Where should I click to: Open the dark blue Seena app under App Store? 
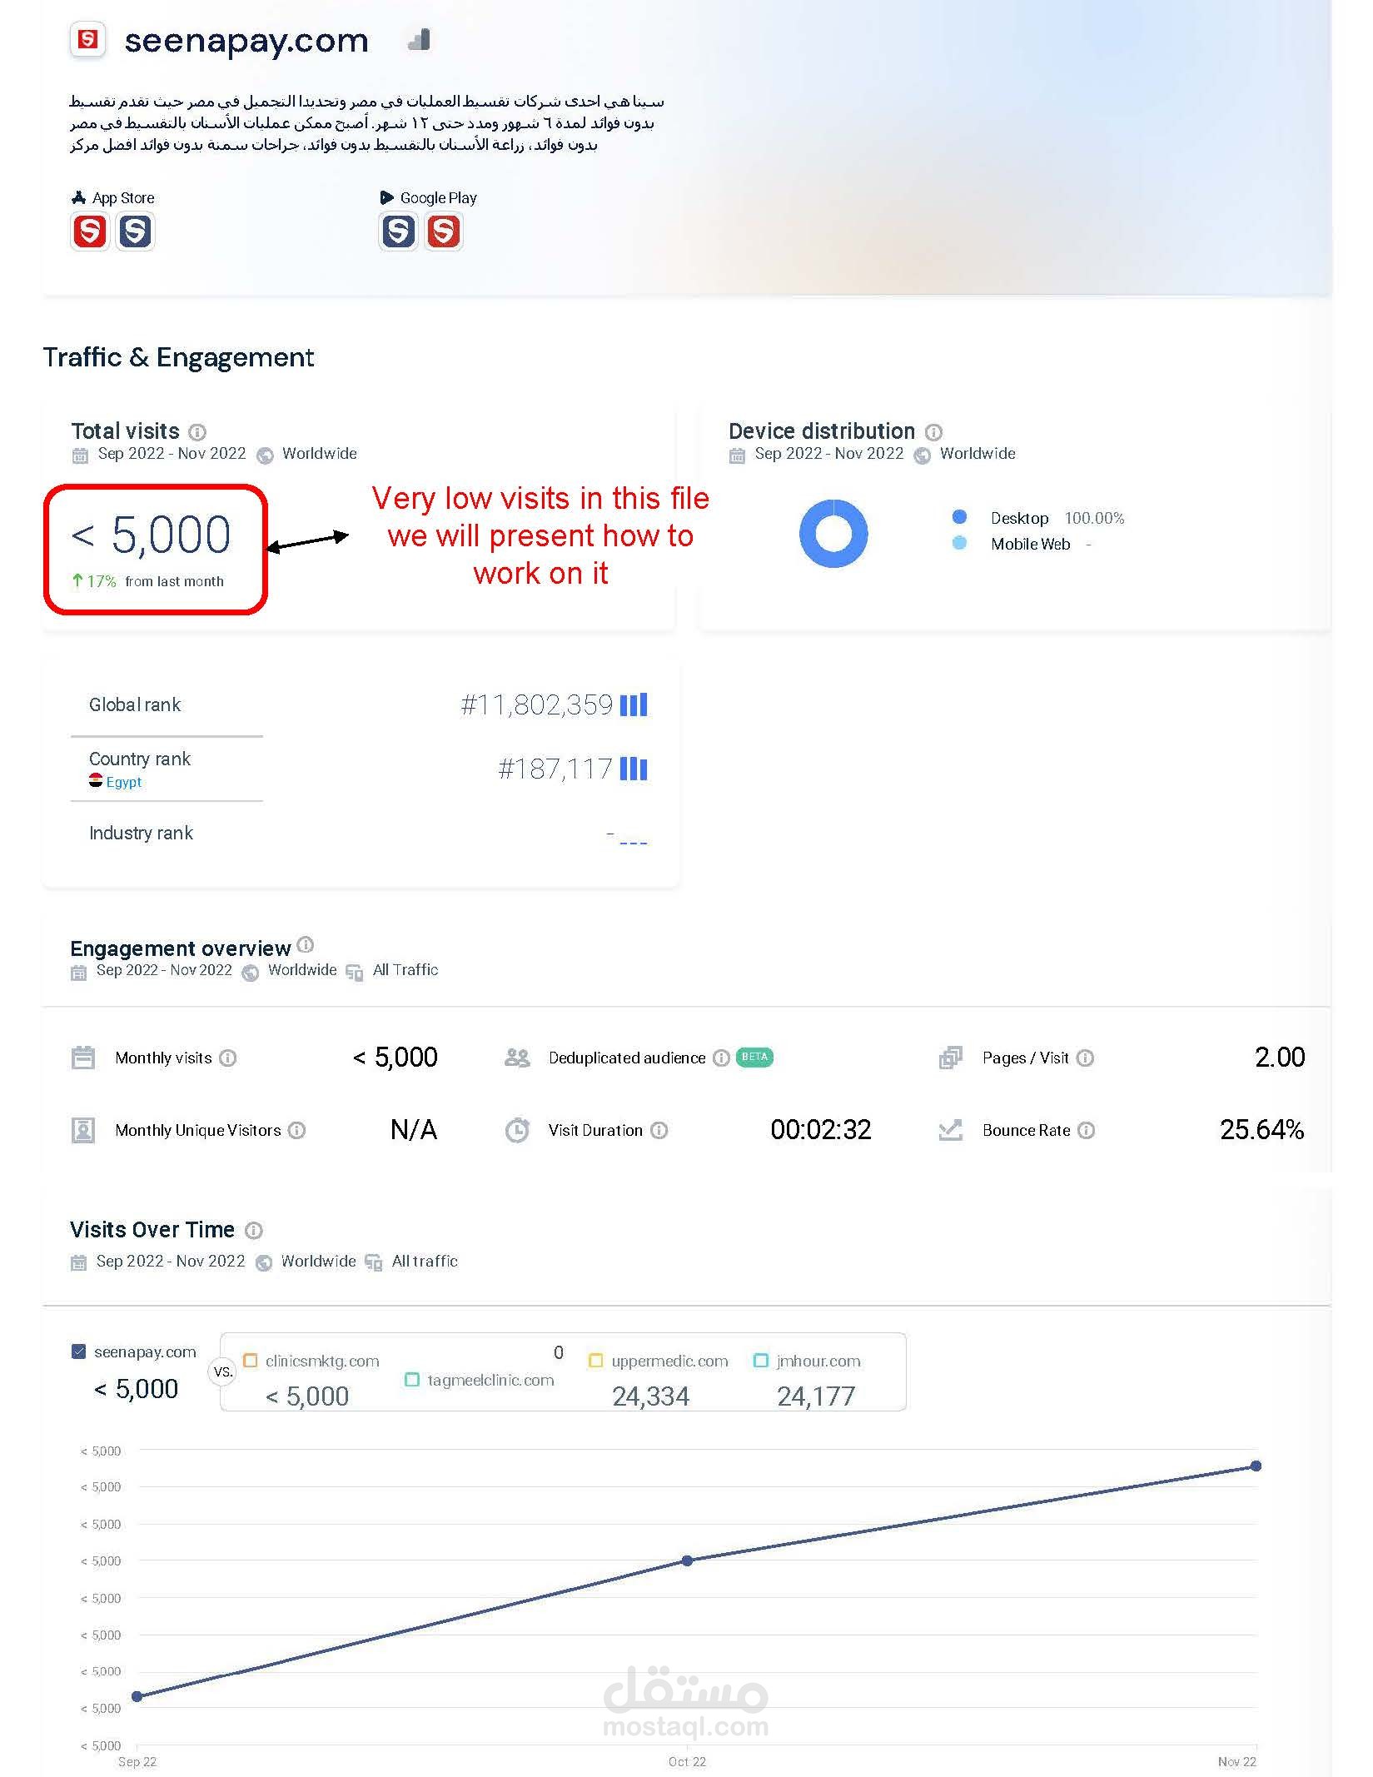tap(135, 231)
